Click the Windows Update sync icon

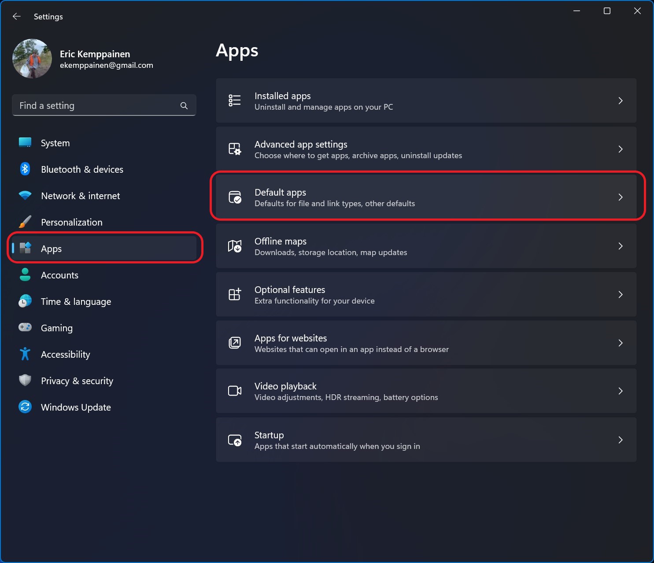point(25,407)
